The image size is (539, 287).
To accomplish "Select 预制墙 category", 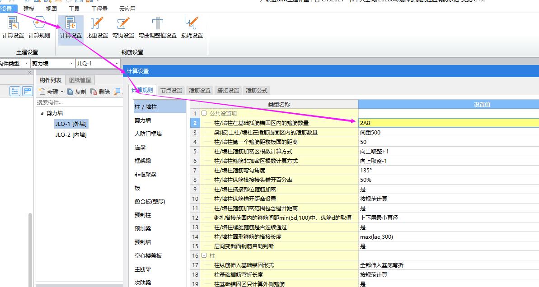I will tap(160, 242).
